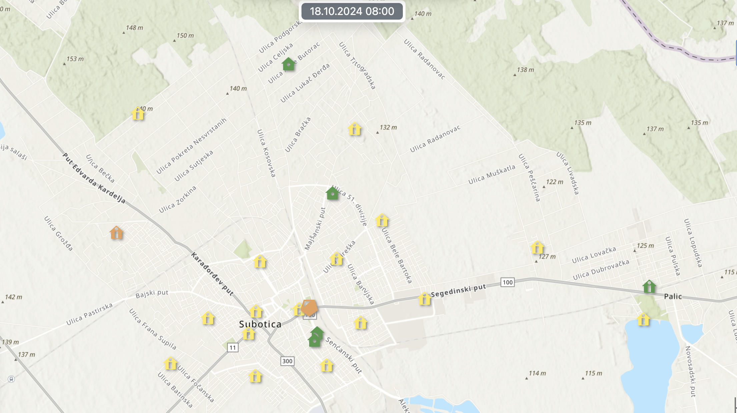737x413 pixels.
Task: Select yellow house marker beside 132 m label
Action: pyautogui.click(x=354, y=129)
